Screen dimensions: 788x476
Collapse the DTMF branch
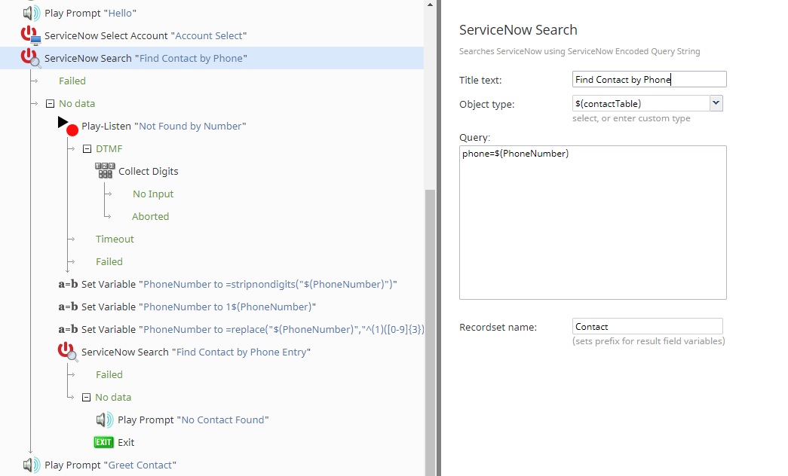[87, 148]
